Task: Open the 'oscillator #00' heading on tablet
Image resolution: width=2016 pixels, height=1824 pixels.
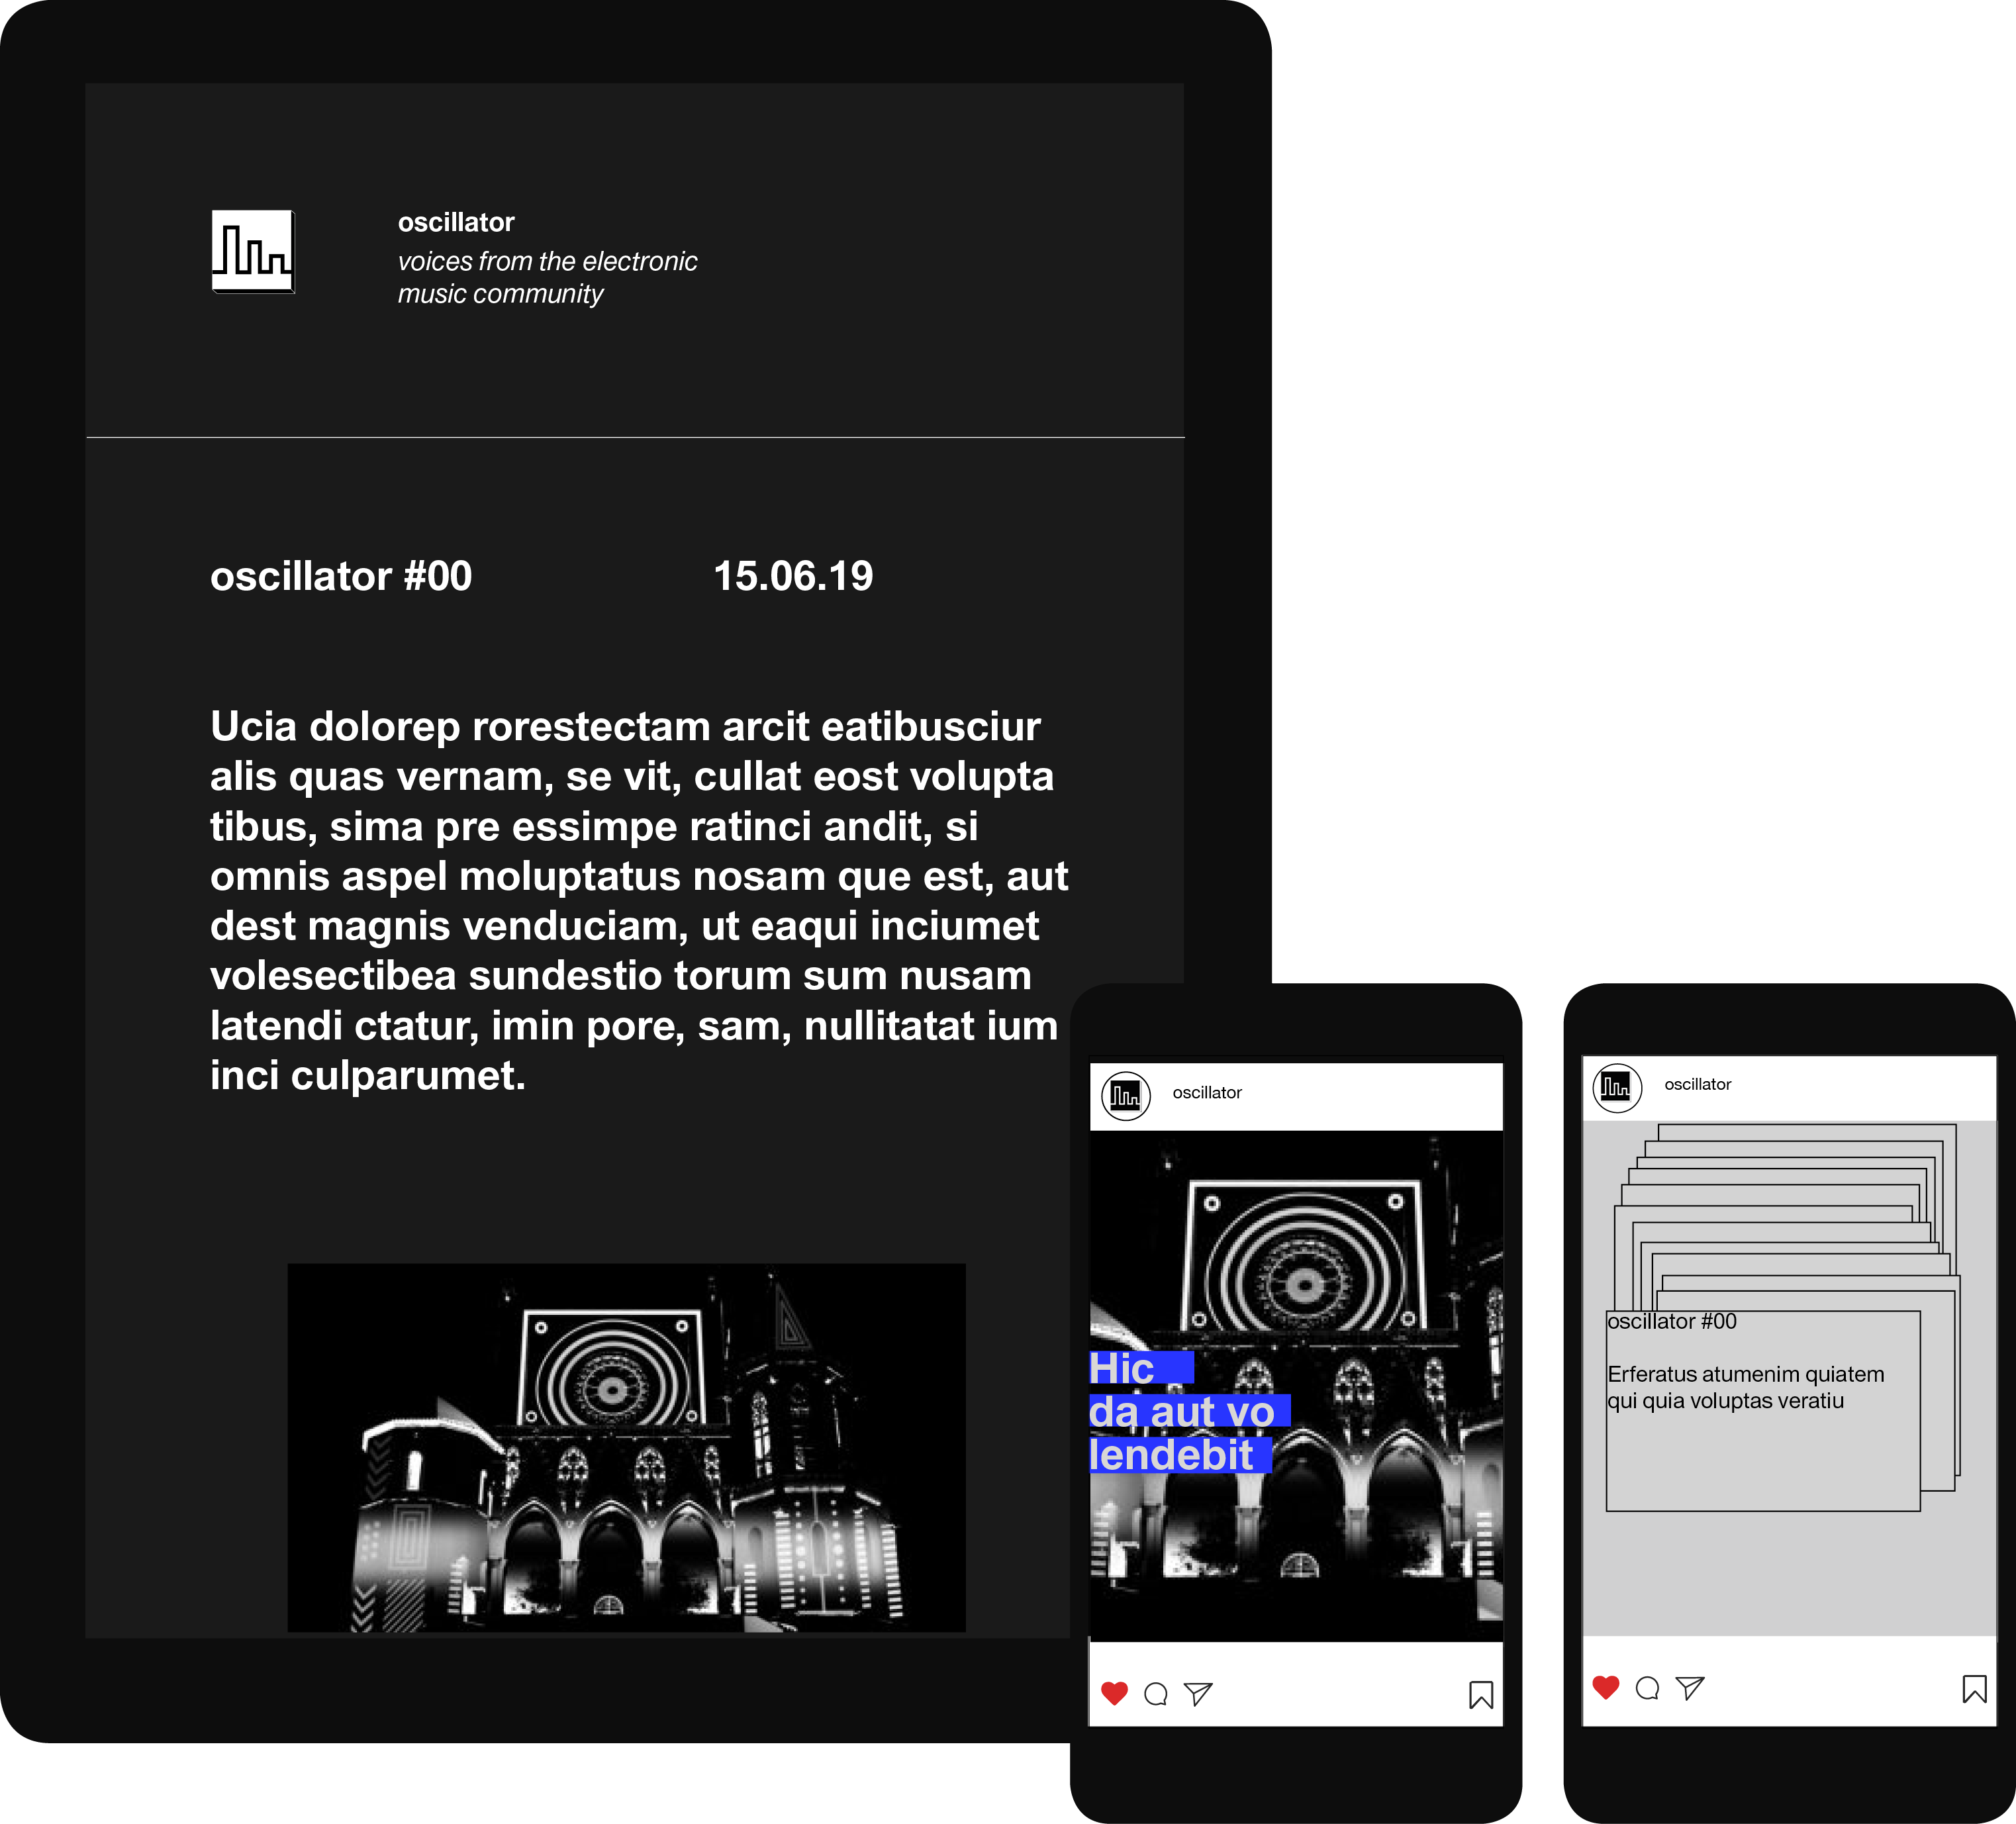Action: pos(341,576)
